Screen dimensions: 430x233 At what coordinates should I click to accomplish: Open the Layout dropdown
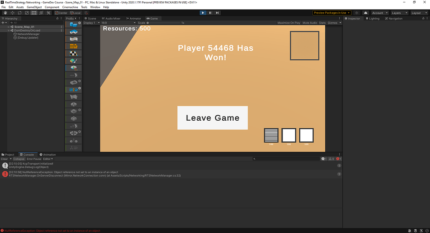click(419, 13)
